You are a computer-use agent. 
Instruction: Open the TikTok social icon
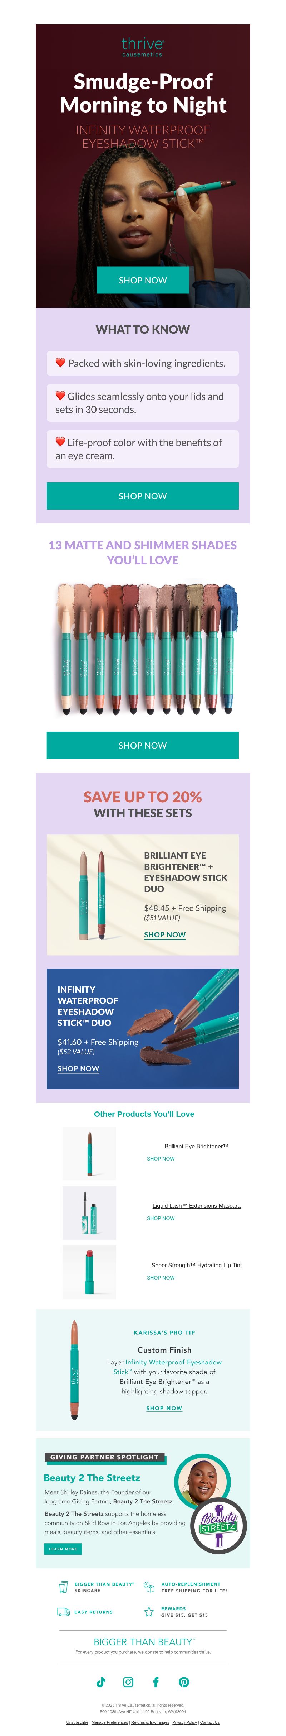[101, 1682]
